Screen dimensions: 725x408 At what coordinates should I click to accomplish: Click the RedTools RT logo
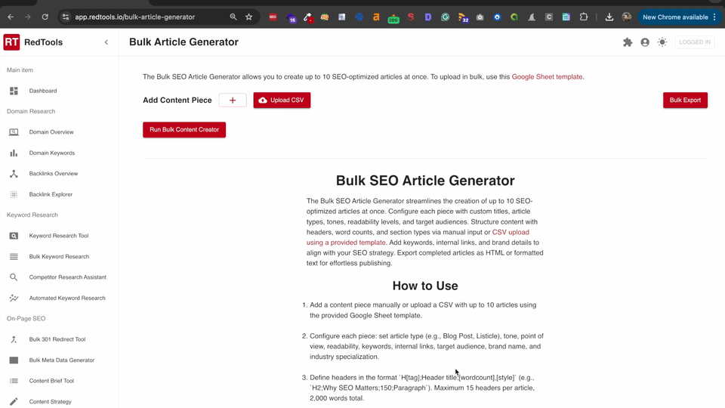click(11, 42)
